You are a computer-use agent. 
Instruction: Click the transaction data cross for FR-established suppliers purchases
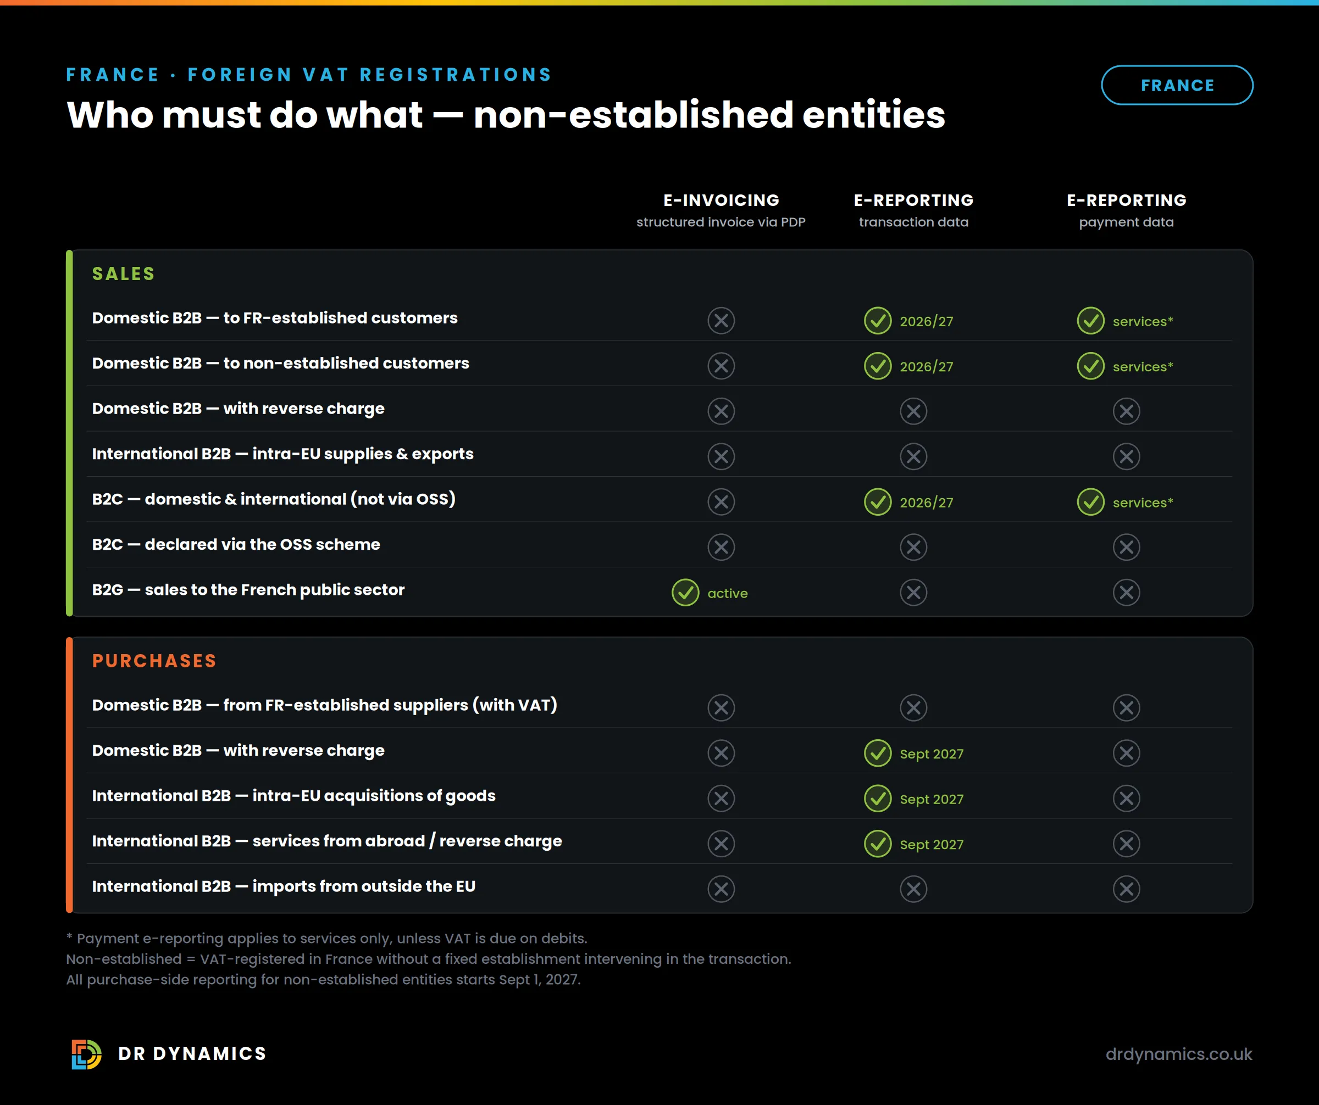(913, 708)
